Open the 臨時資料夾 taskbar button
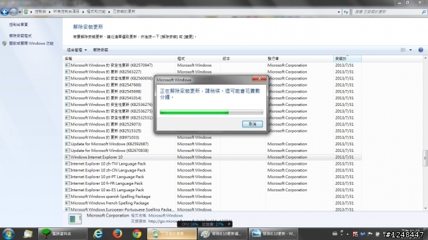The image size is (428, 240). tap(62, 234)
